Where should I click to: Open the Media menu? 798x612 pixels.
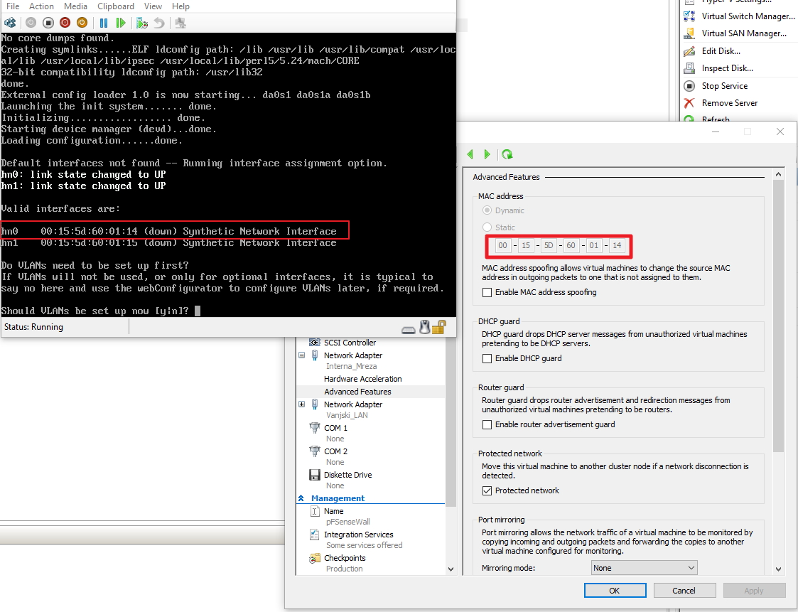tap(75, 6)
